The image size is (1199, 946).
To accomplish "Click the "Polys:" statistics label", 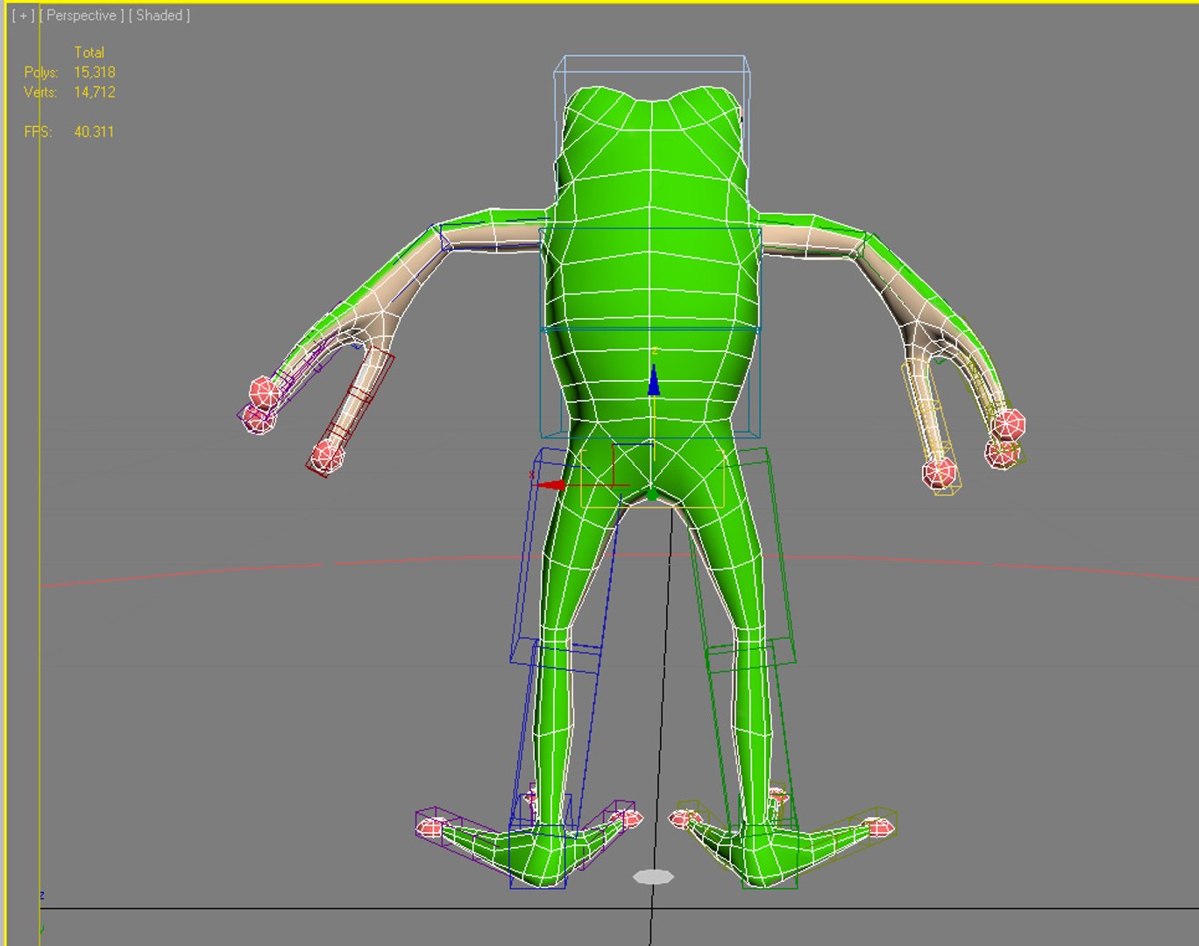I will [x=41, y=73].
